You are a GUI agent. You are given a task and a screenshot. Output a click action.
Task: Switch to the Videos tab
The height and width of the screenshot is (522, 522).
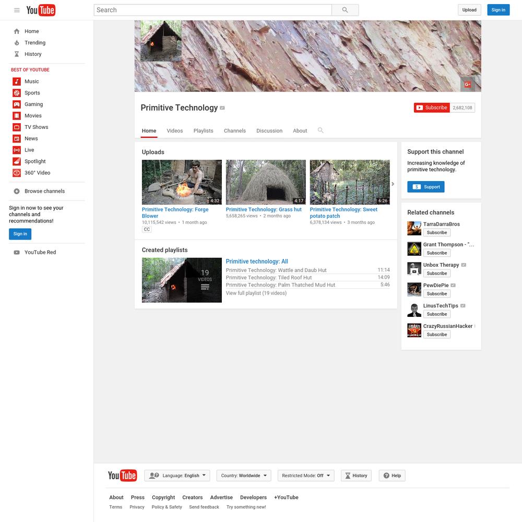tap(175, 131)
